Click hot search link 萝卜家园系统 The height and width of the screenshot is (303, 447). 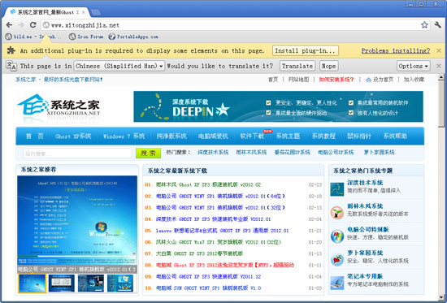coord(379,152)
